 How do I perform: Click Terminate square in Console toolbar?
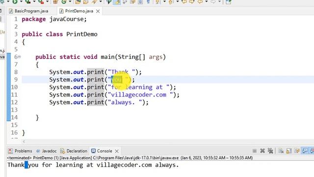pos(255,151)
